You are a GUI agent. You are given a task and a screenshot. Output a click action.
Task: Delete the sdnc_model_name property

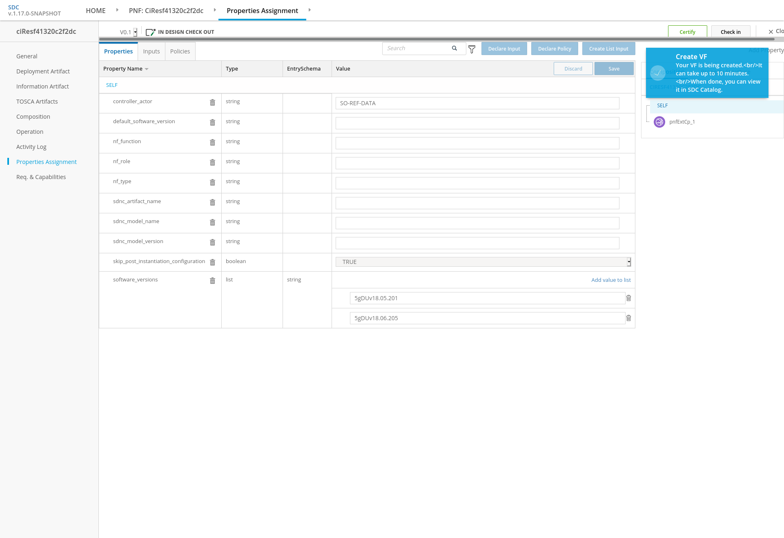(212, 222)
